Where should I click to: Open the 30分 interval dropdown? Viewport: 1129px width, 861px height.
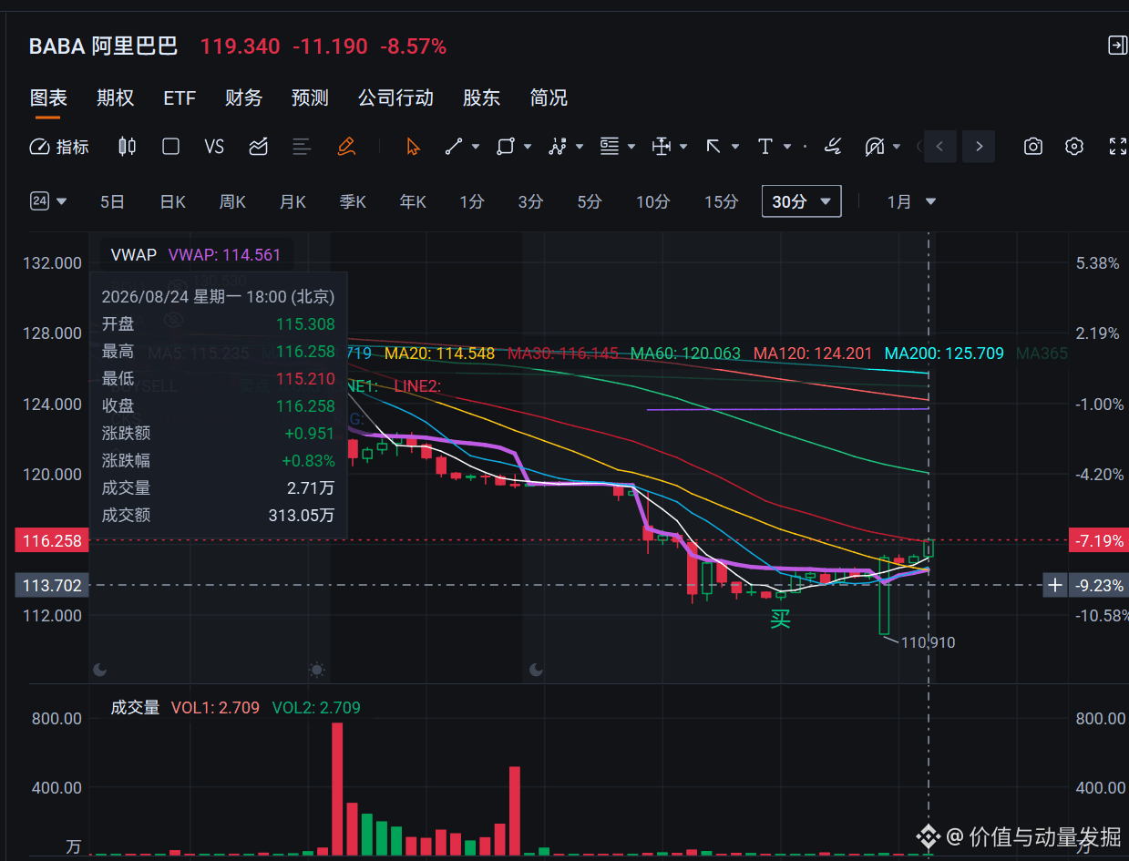tap(802, 202)
